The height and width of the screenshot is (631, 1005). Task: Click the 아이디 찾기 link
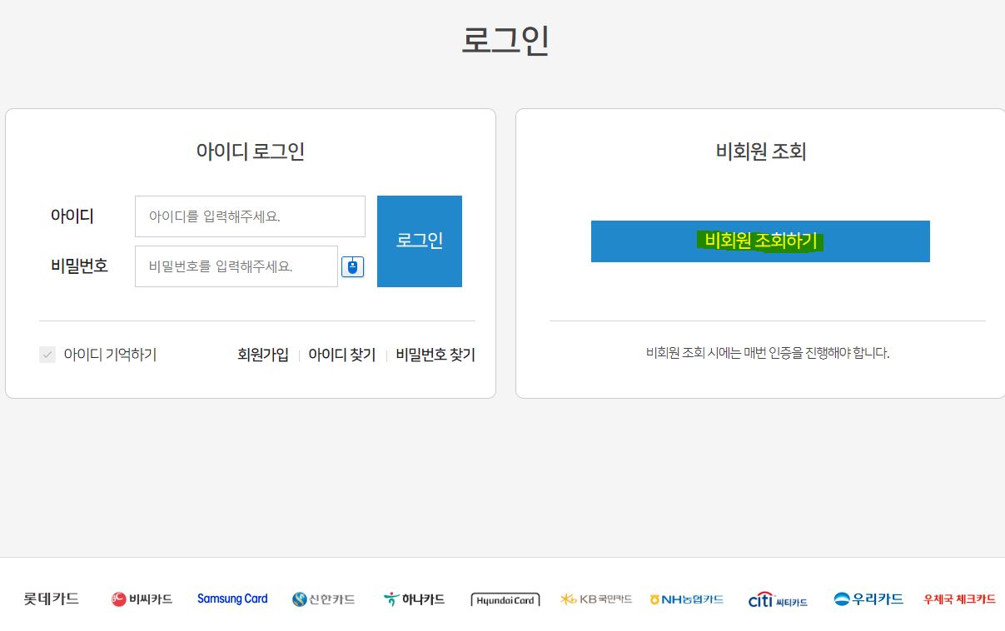[342, 354]
